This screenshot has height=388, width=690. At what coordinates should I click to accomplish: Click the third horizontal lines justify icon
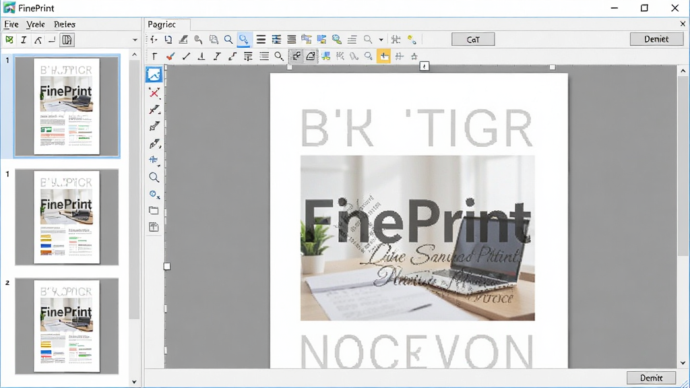pos(291,40)
